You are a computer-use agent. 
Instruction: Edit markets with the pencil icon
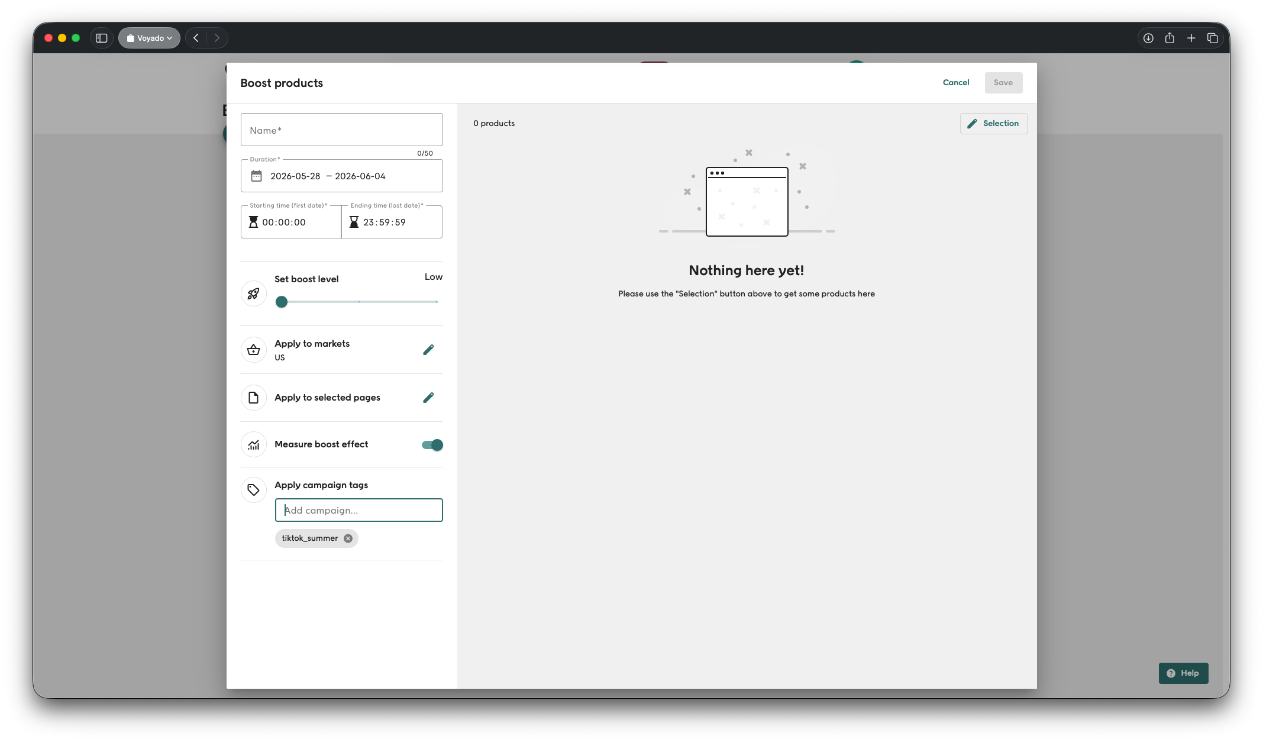(428, 350)
